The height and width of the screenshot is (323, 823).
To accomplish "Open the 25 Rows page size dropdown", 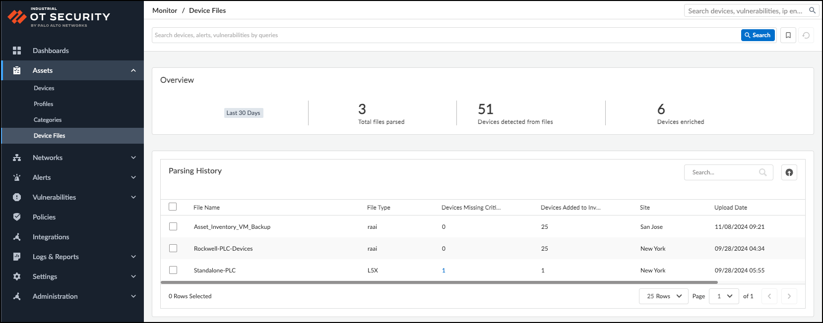I will click(x=663, y=296).
